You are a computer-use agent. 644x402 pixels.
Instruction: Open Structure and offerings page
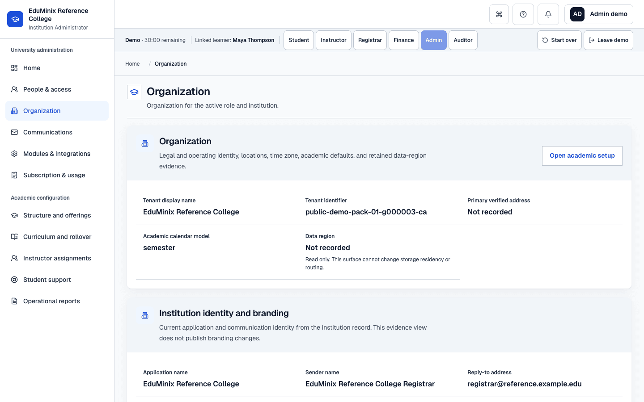pyautogui.click(x=57, y=215)
